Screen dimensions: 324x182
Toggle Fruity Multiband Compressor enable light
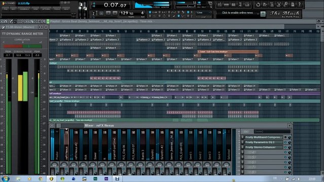[x=285, y=138]
